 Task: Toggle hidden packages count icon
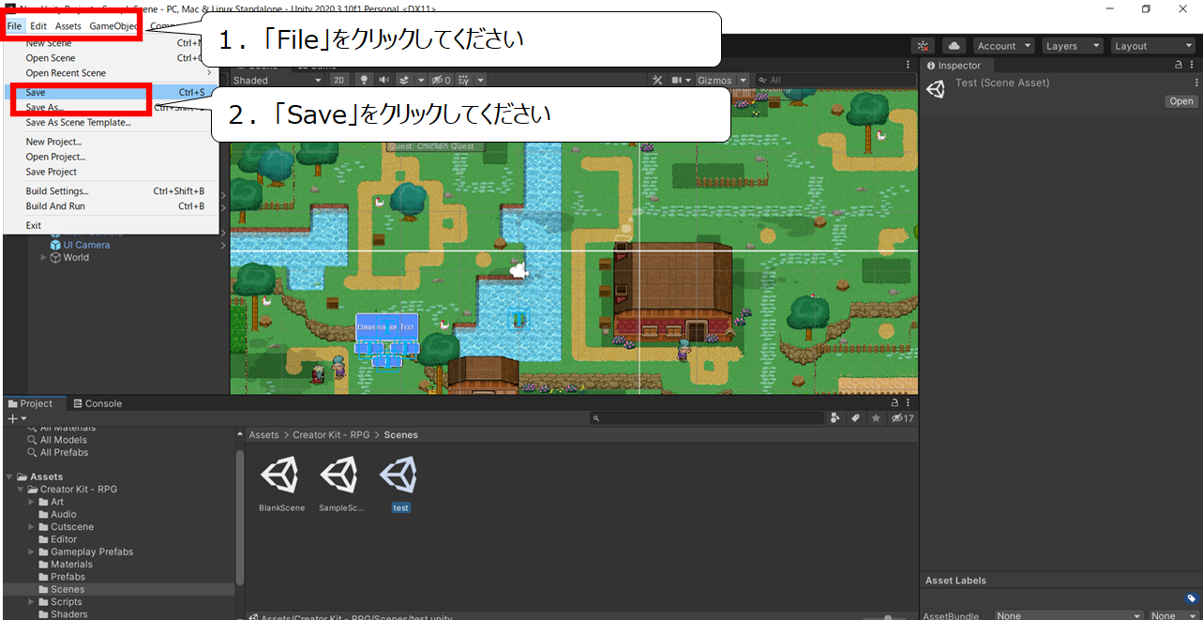point(902,418)
